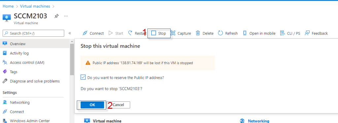Click OK to stop the VM
The height and width of the screenshot is (123, 338).
pyautogui.click(x=92, y=105)
